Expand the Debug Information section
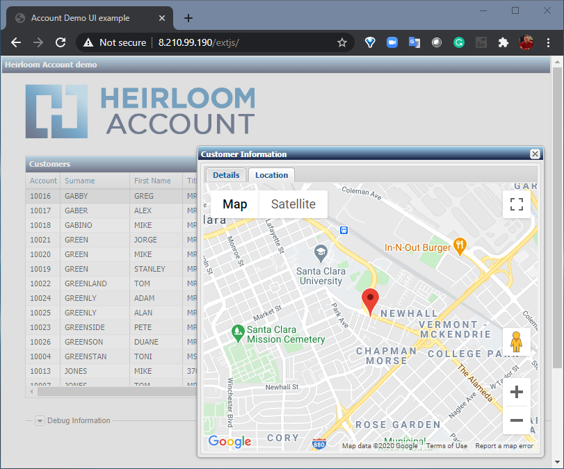This screenshot has height=469, width=564. point(40,421)
